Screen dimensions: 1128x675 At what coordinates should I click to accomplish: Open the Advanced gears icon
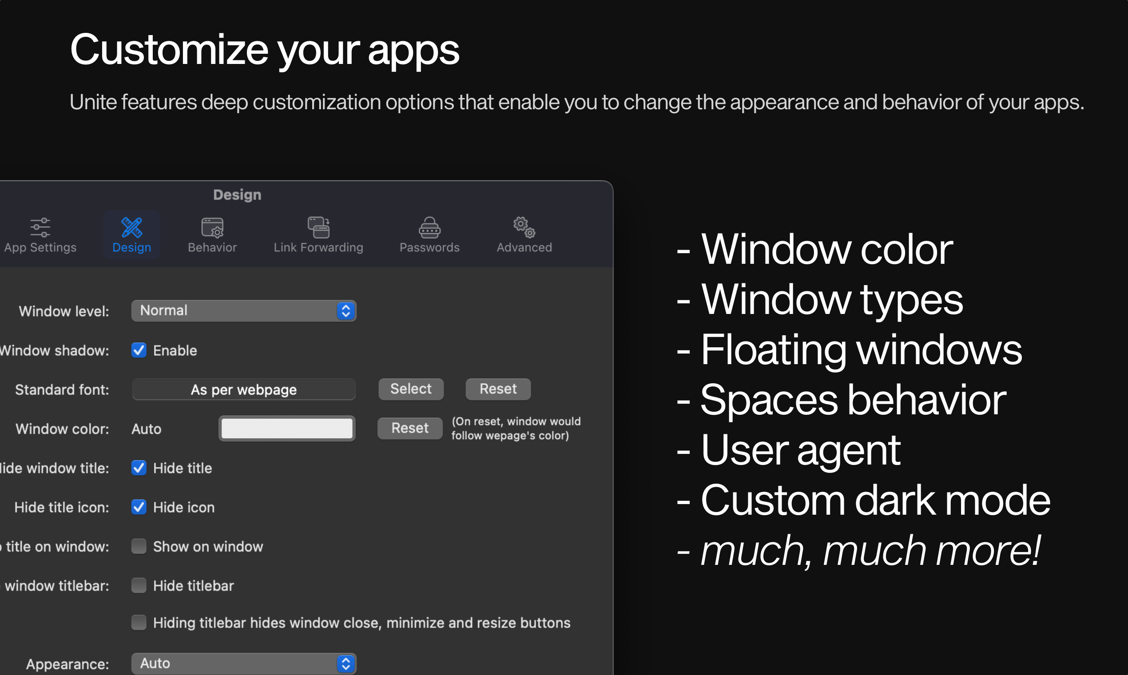(524, 227)
